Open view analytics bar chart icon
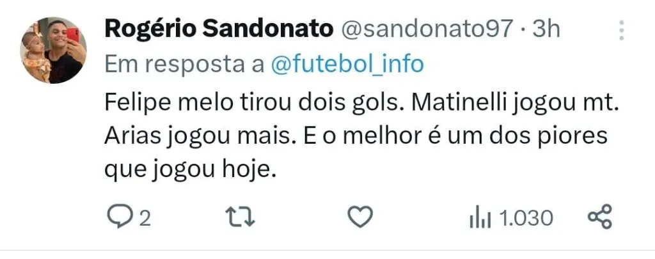Image resolution: width=655 pixels, height=259 pixels. tap(479, 219)
